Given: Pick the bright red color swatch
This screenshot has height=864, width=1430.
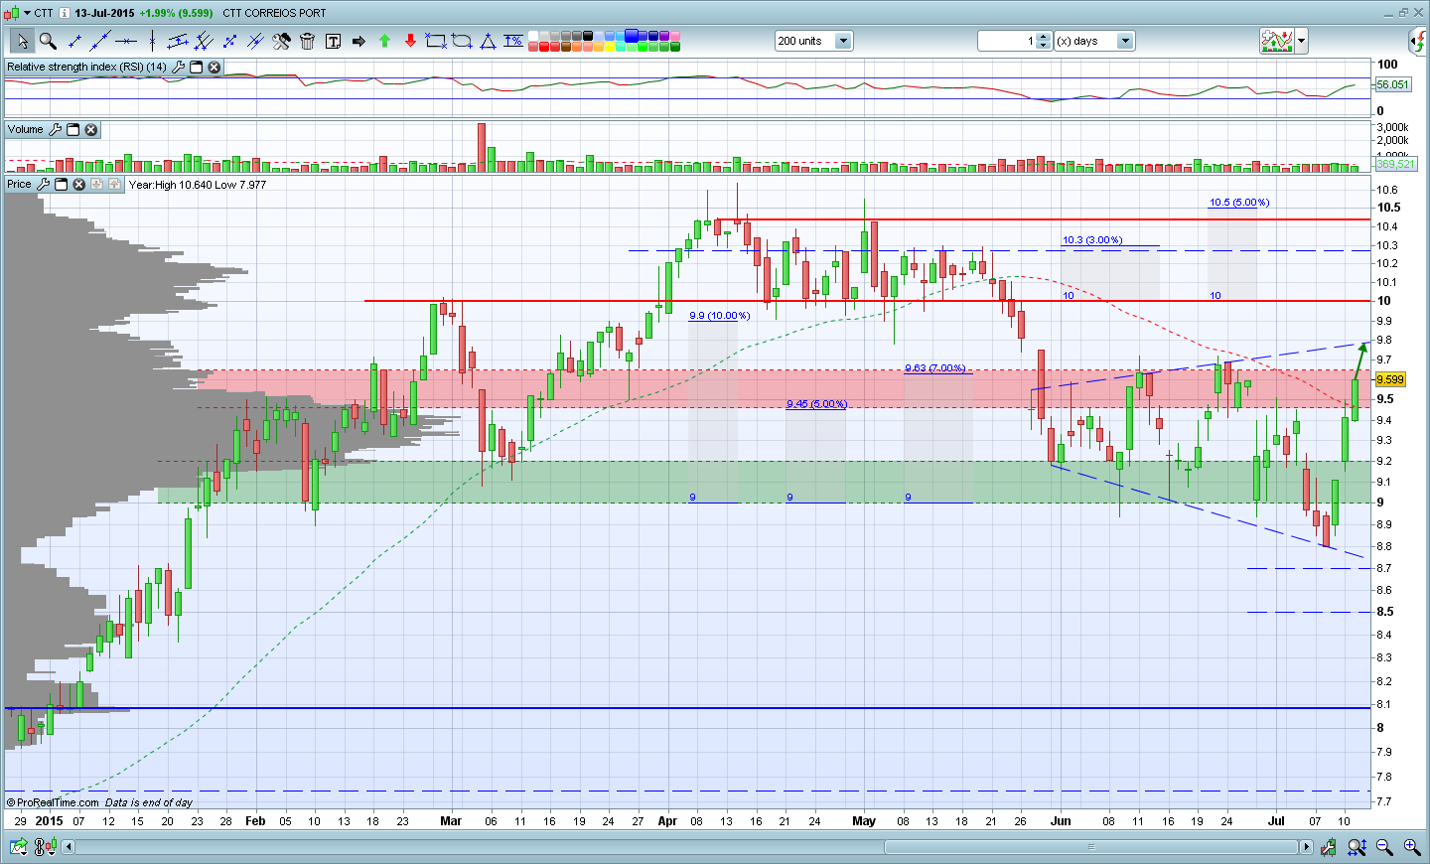Looking at the screenshot, I should click(544, 47).
